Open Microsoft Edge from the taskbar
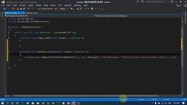Screen dimensions: 187x105 point(22,103)
